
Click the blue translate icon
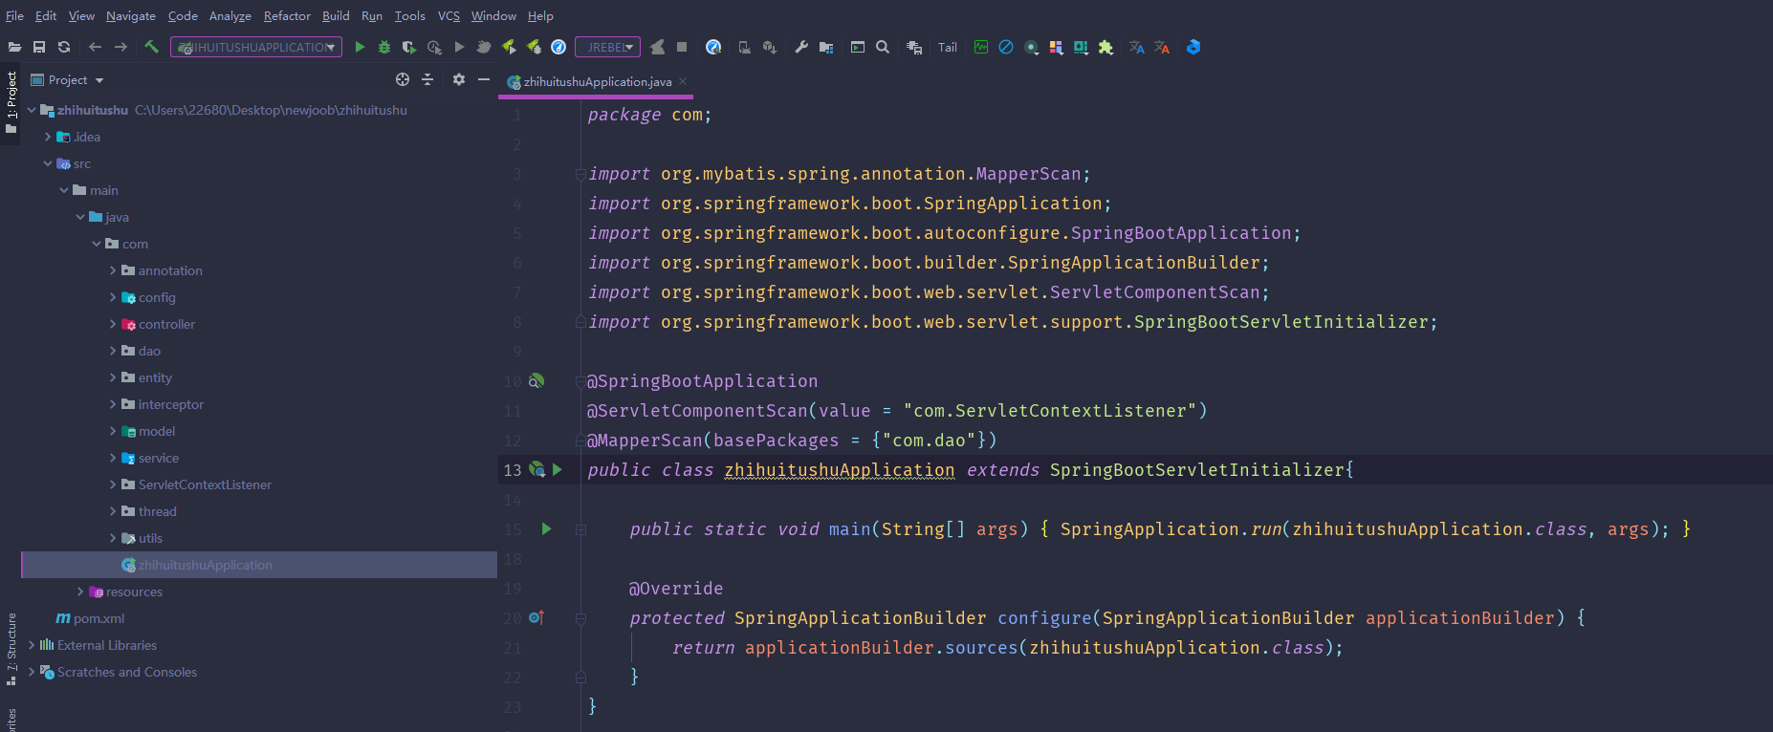(1136, 47)
